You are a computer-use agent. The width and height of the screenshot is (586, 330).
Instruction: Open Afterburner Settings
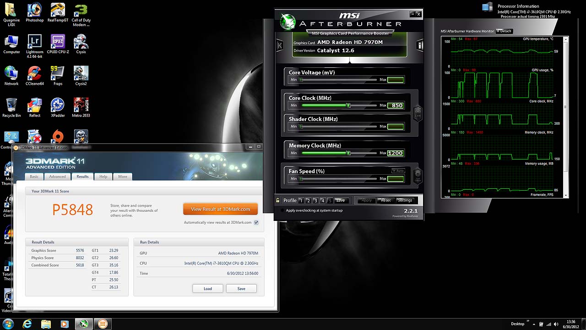tap(405, 200)
